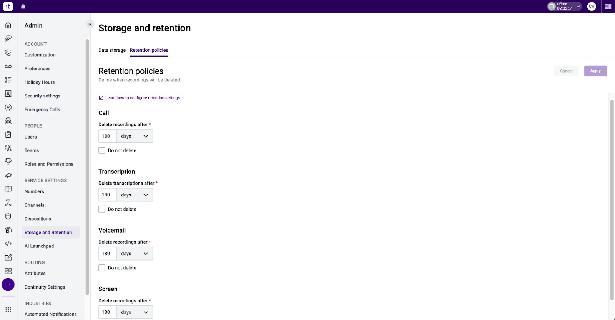This screenshot has width=615, height=320.
Task: Open the edit note pencil icon
Action: [8, 257]
